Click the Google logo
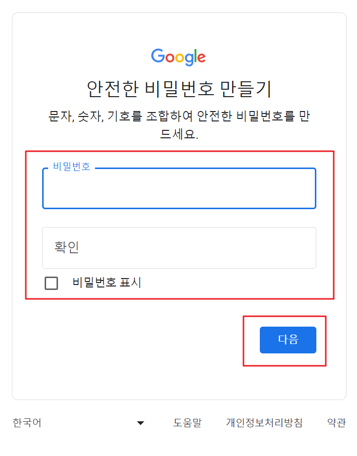The width and height of the screenshot is (357, 456). pyautogui.click(x=178, y=57)
